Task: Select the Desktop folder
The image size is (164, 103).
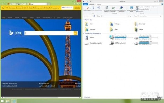Action: (x=114, y=24)
